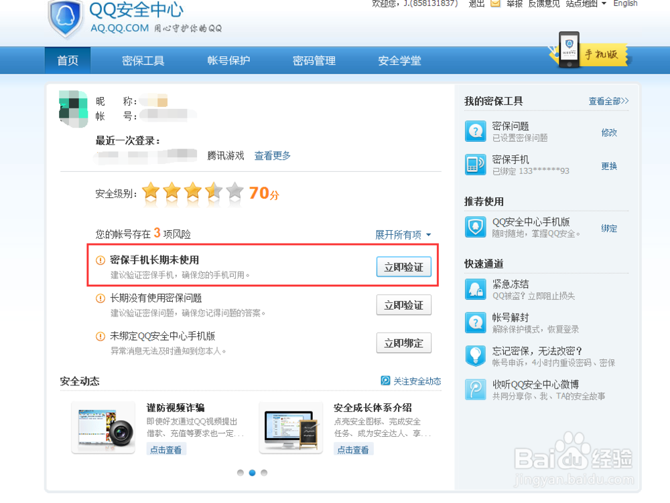Open QQ安全中心手机版 via its shield icon
Screen dimensions: 670x503
coord(476,227)
